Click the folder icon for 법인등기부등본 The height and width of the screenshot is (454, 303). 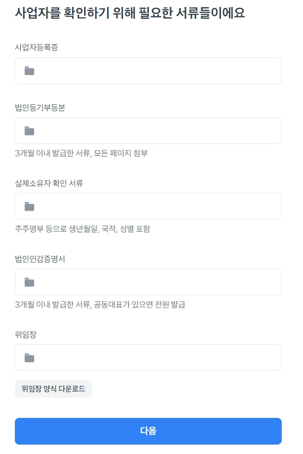[x=30, y=131]
